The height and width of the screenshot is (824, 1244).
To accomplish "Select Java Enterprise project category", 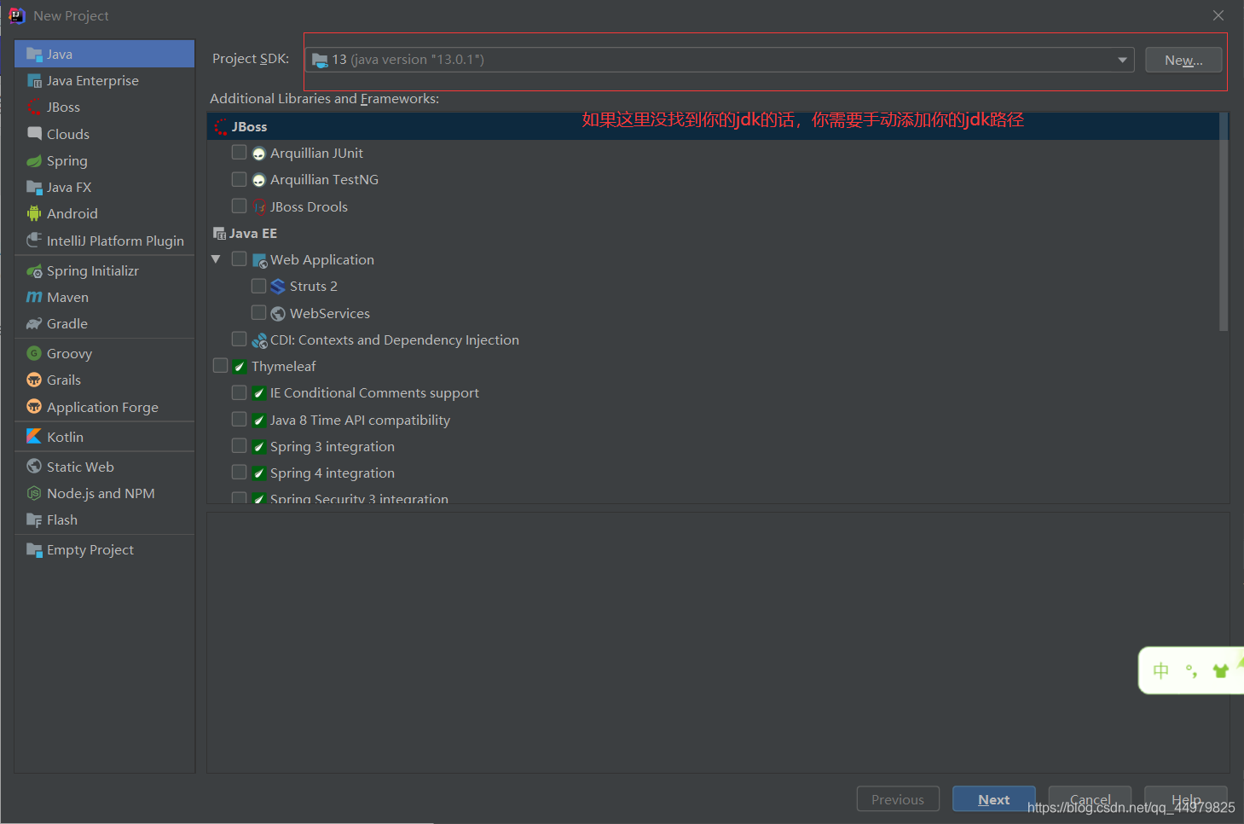I will click(92, 81).
